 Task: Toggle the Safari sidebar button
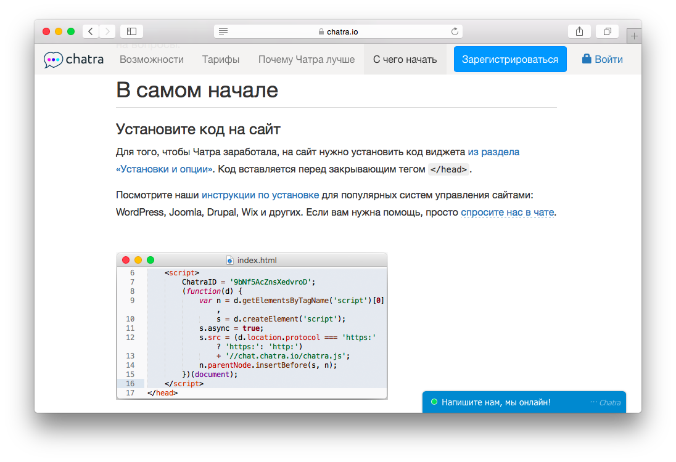click(x=131, y=31)
